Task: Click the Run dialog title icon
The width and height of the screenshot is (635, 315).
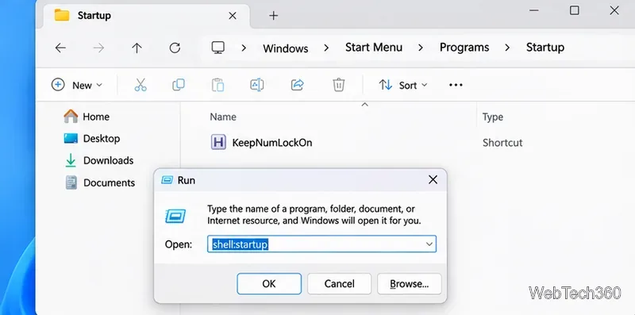Action: 167,180
